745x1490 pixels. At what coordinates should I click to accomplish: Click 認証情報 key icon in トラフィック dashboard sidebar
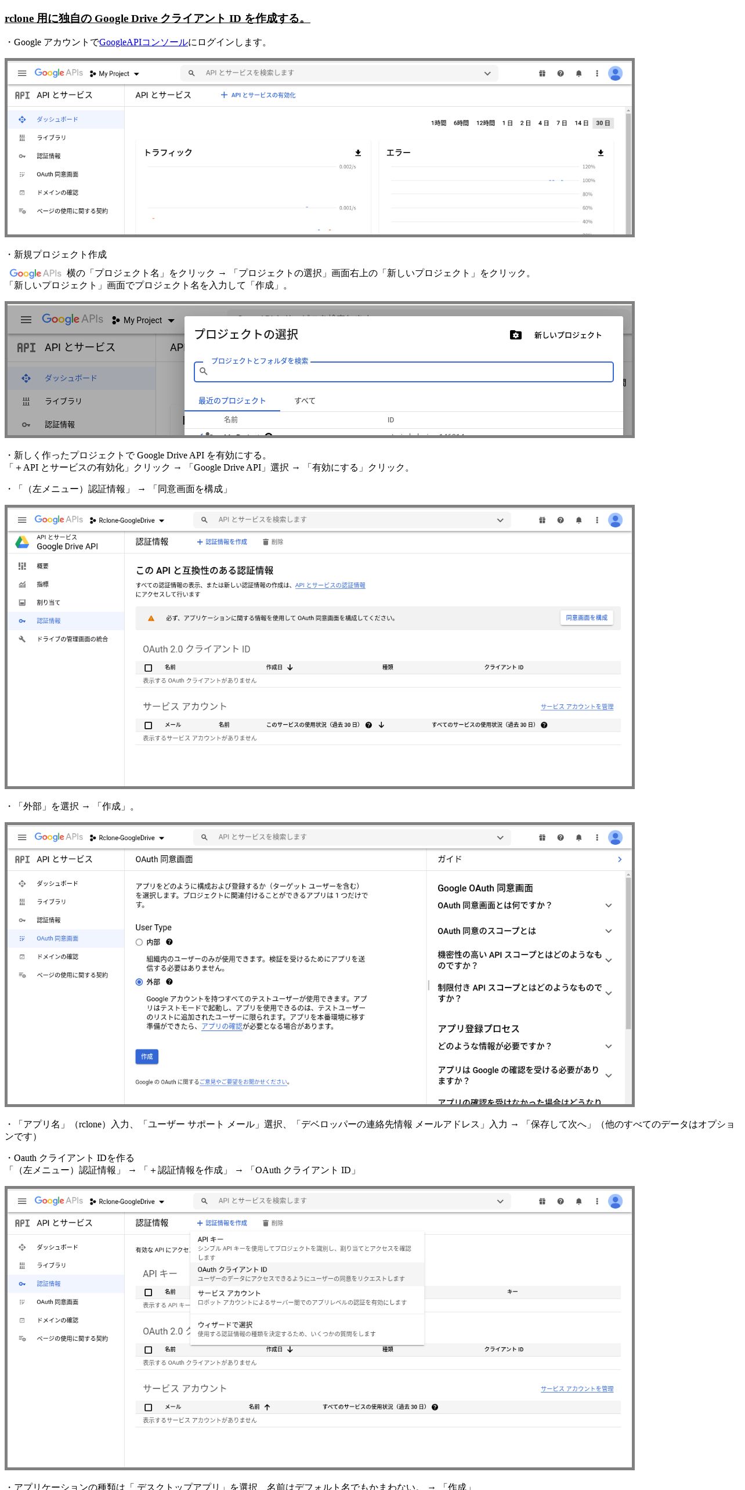point(22,156)
